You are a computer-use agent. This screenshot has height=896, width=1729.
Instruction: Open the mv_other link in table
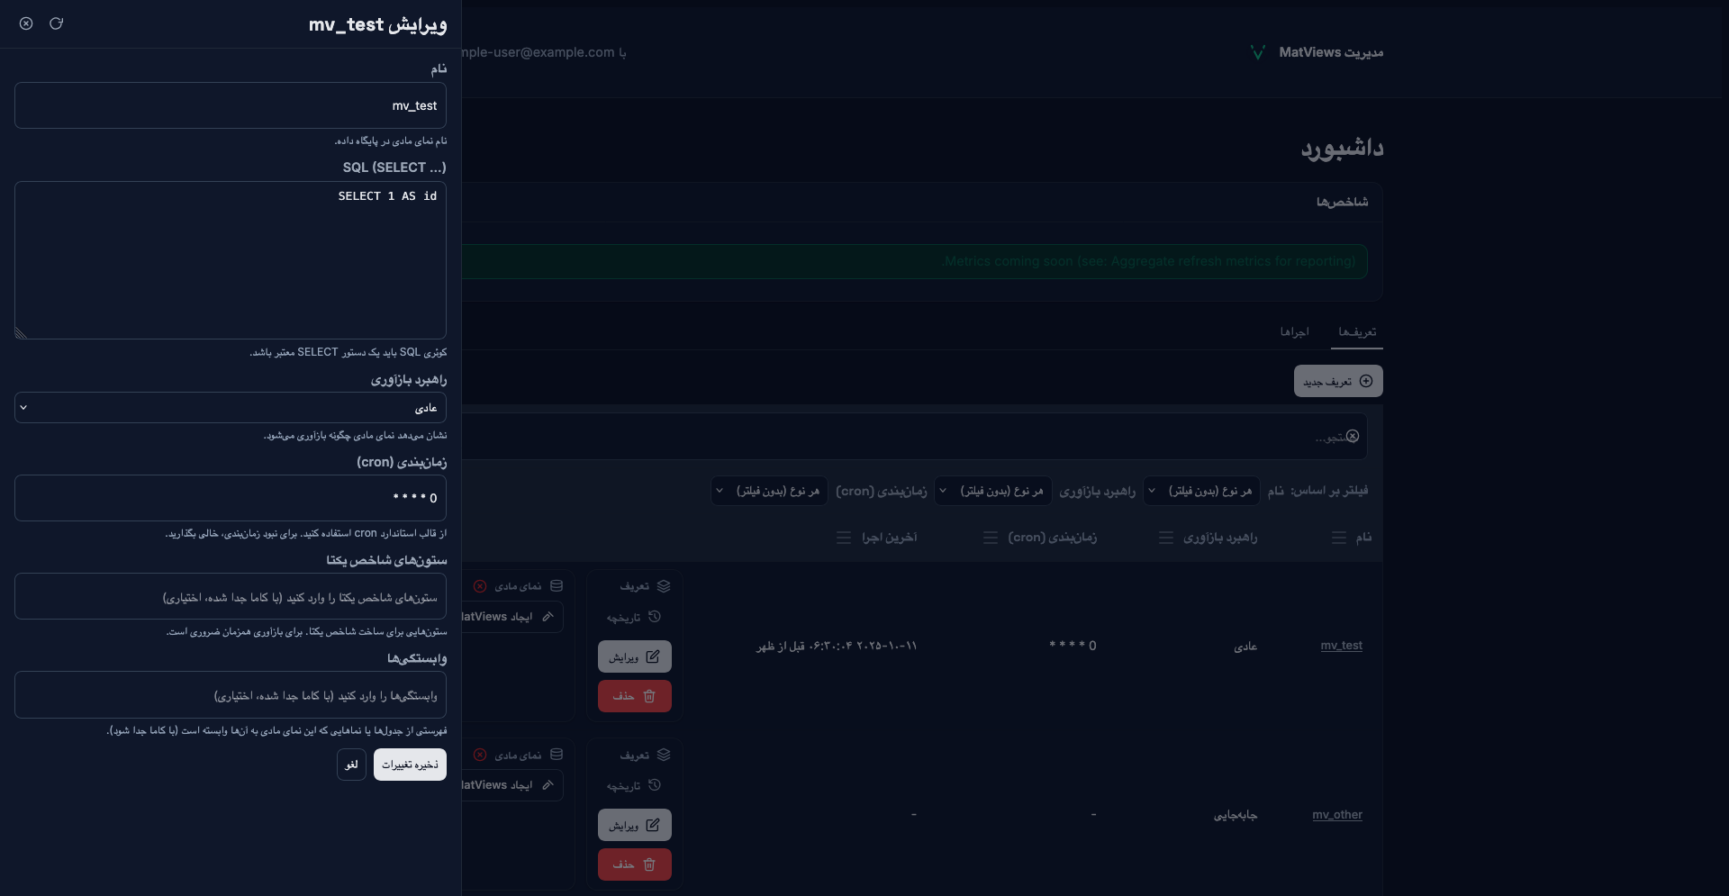tap(1336, 815)
